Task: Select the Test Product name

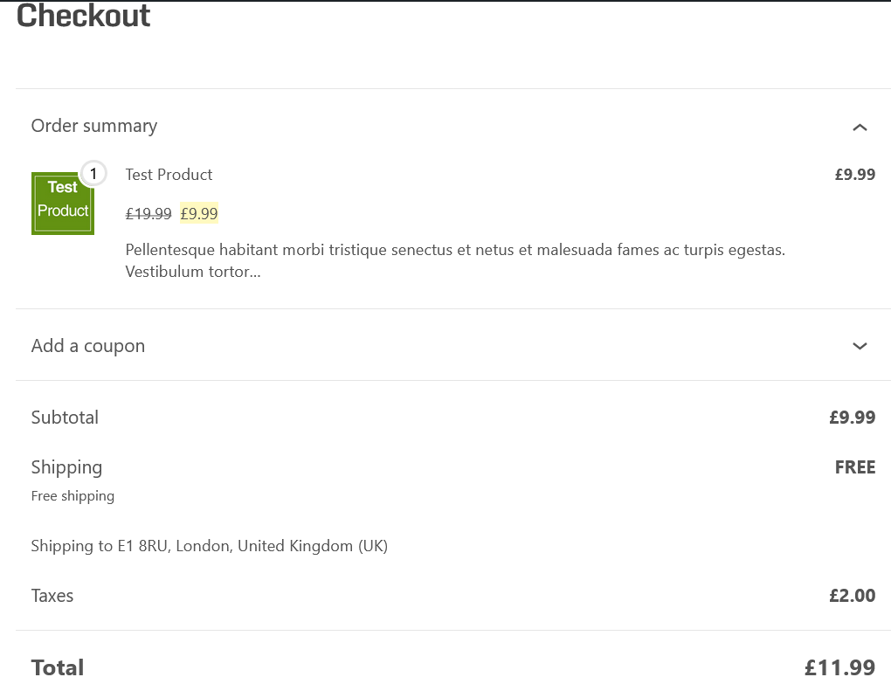Action: click(169, 175)
